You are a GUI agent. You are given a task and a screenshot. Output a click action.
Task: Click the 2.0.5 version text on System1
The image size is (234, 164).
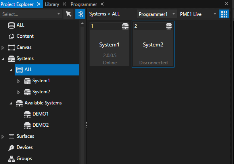110,56
